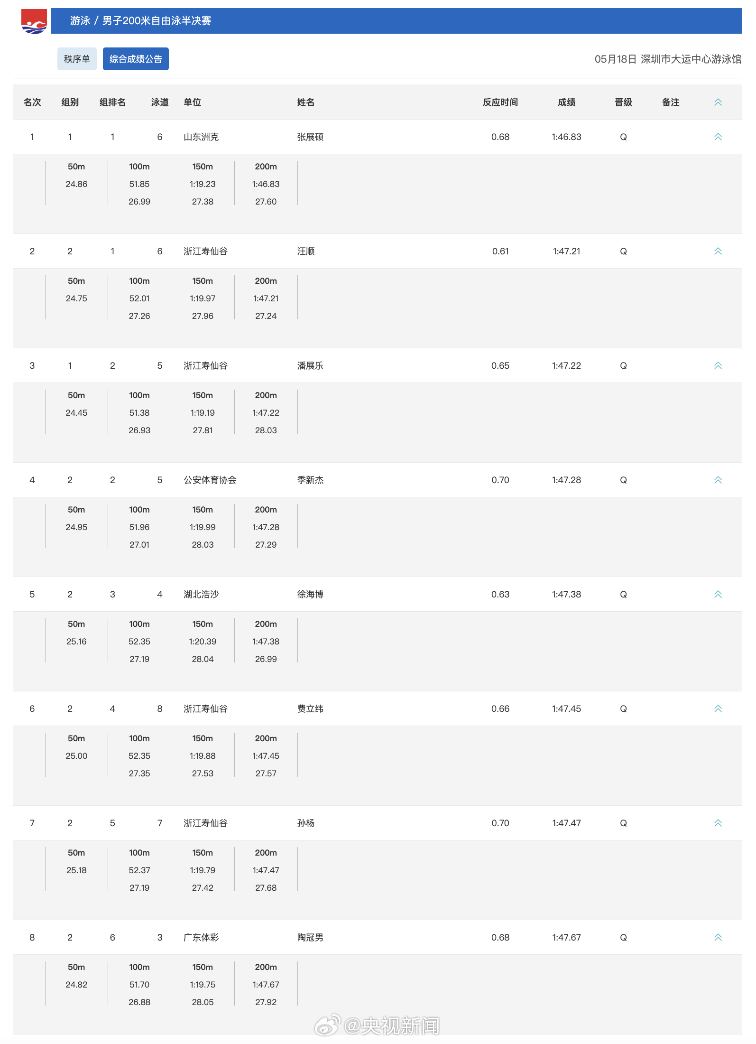Click the 名次 column header

click(x=32, y=103)
